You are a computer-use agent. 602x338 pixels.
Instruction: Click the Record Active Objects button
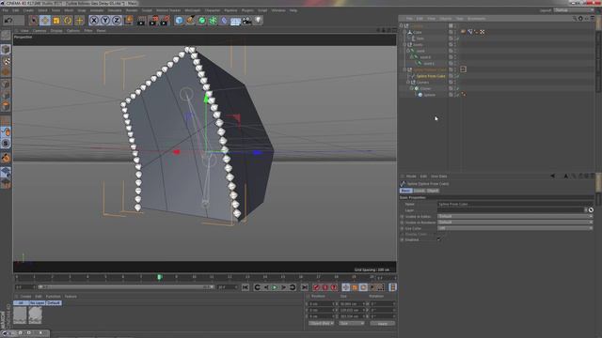[x=316, y=287]
